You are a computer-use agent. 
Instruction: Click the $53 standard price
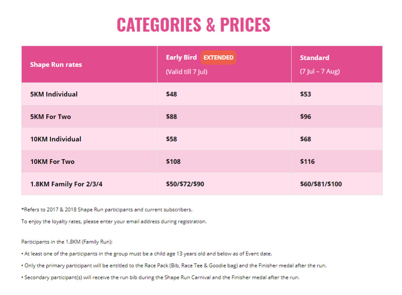point(305,94)
